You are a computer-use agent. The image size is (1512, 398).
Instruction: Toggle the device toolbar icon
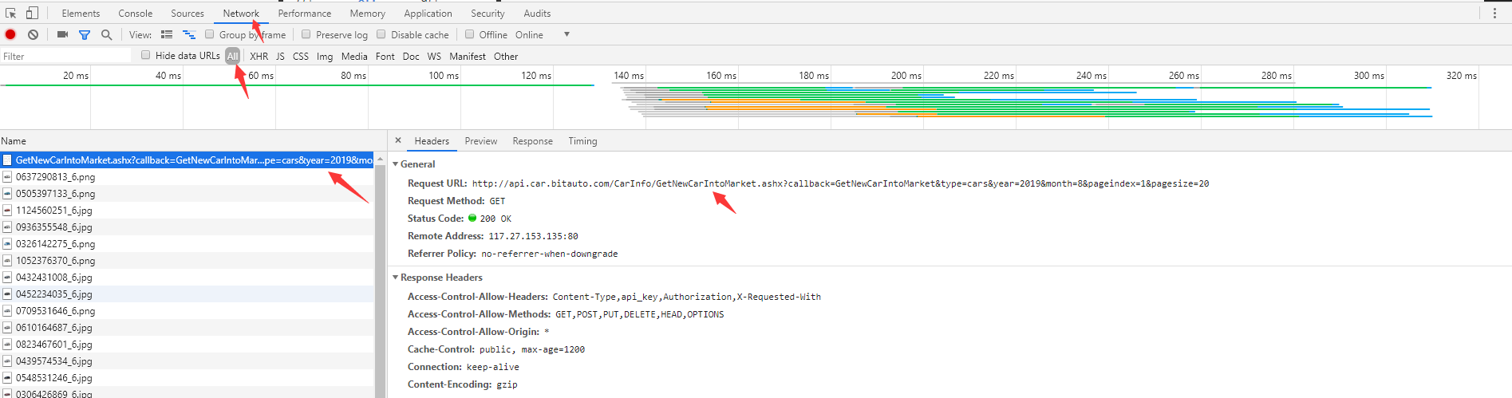[x=32, y=13]
